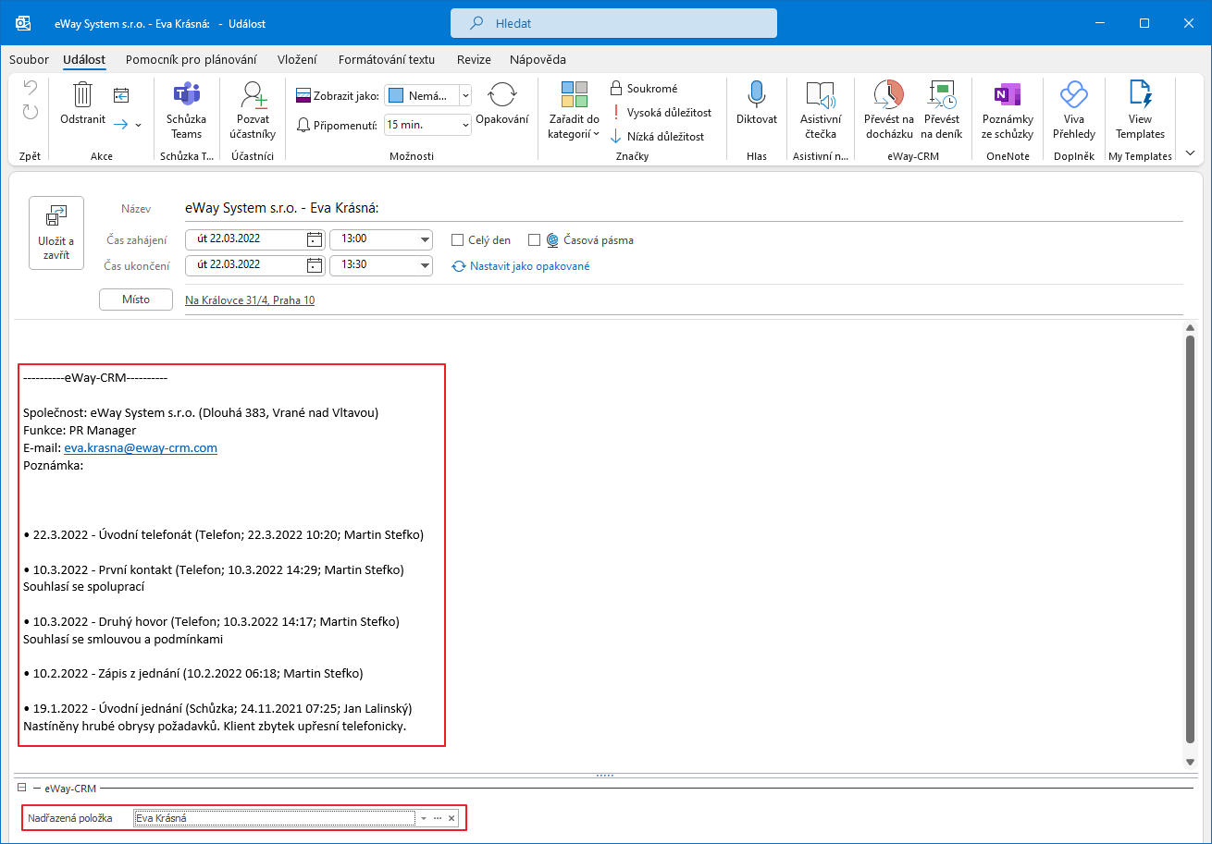Screen dimensions: 1212x844
Task: Mark event as Soukromé
Action: [644, 89]
